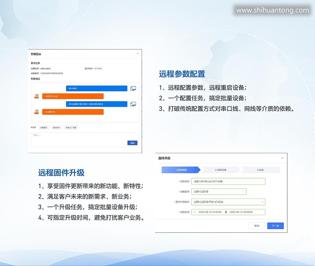Close the 参数配置 dialog

(x=138, y=54)
